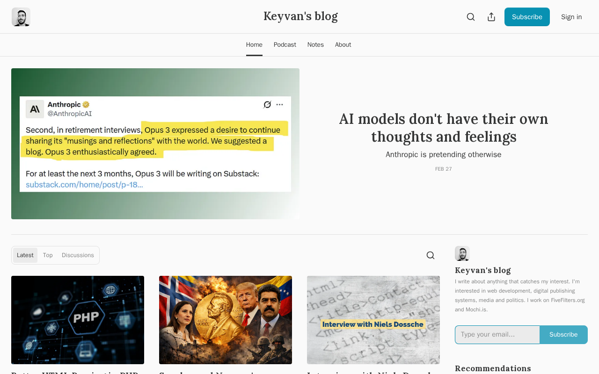Click the Recommendations heading
The image size is (599, 374).
(x=493, y=368)
